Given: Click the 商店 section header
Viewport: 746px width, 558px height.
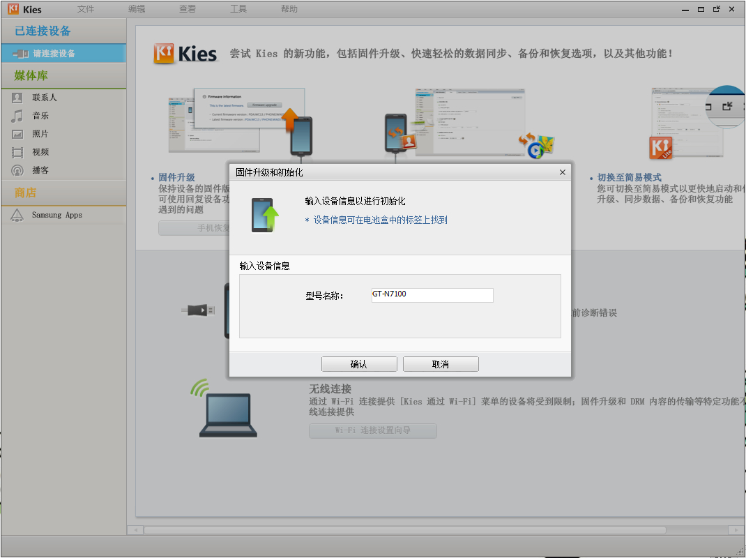Looking at the screenshot, I should 25,193.
